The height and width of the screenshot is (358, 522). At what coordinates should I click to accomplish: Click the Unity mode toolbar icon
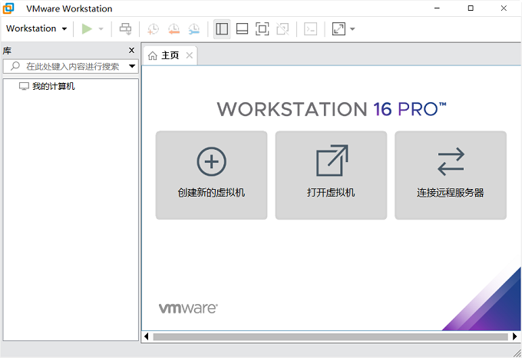point(282,29)
